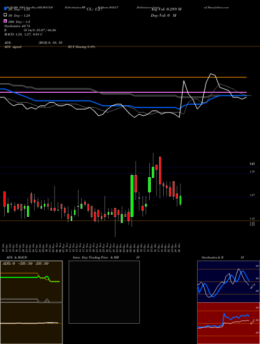This screenshot has height=344, width=260.
Task: Click the magenta 200 Day EMA legend swatch
Action: 5,21
